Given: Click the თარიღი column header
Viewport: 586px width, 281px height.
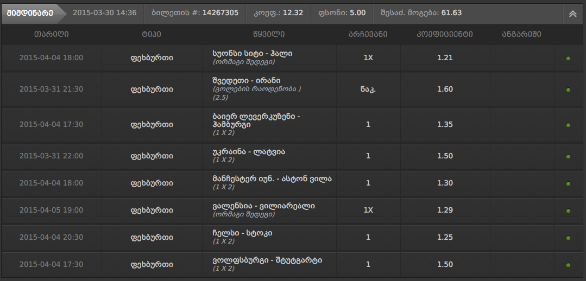Looking at the screenshot, I should tap(52, 34).
